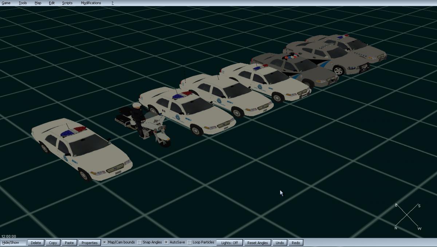The width and height of the screenshot is (437, 247).
Task: Click the Reset Angles button
Action: [x=257, y=243]
